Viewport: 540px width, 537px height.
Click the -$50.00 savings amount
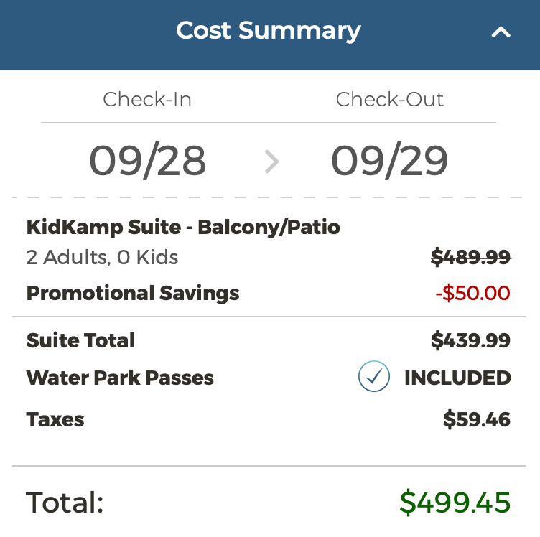pyautogui.click(x=472, y=293)
